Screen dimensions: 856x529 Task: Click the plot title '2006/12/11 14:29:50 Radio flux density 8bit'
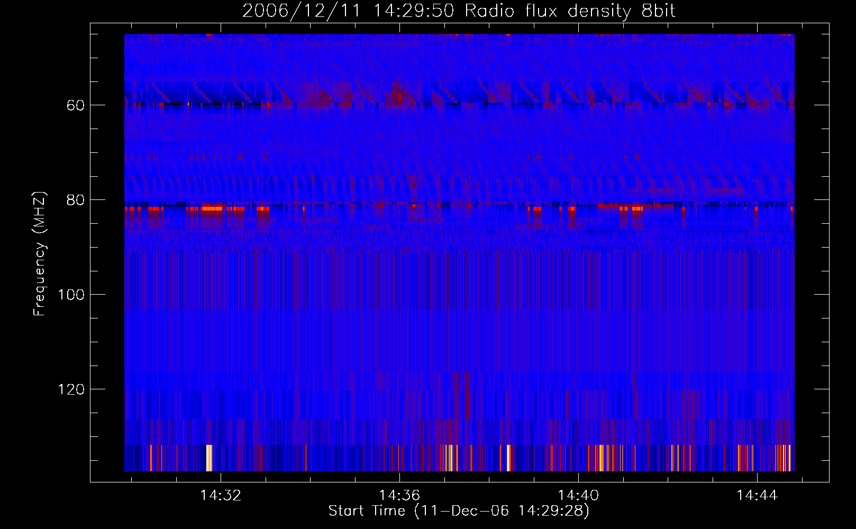point(459,11)
